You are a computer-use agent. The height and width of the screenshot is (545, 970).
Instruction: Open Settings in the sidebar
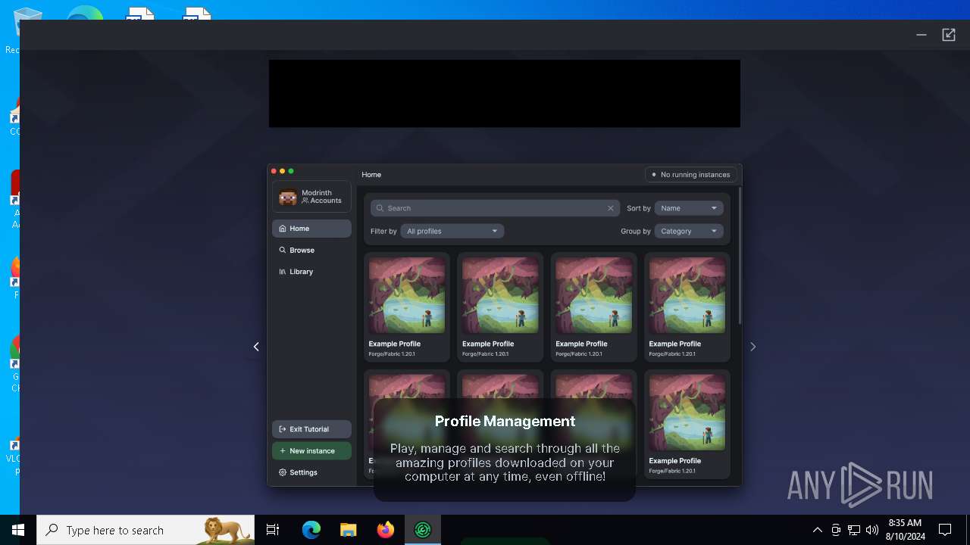click(311, 472)
